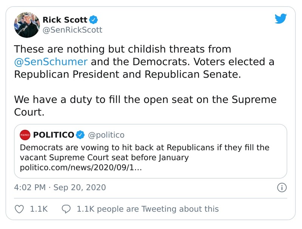The height and width of the screenshot is (229, 302).
Task: Open Rick Scott's profile photo
Action: [x=27, y=24]
